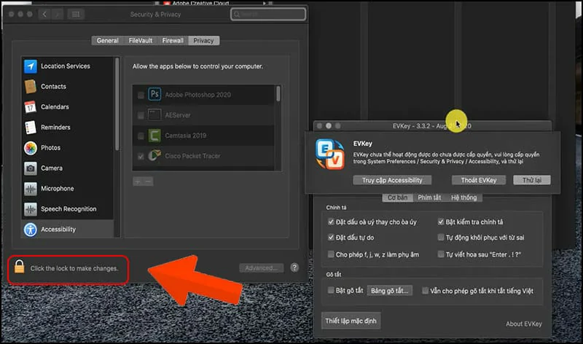Select Speech Recognition in the sidebar
Screen dimensions: 583x344
tap(68, 209)
